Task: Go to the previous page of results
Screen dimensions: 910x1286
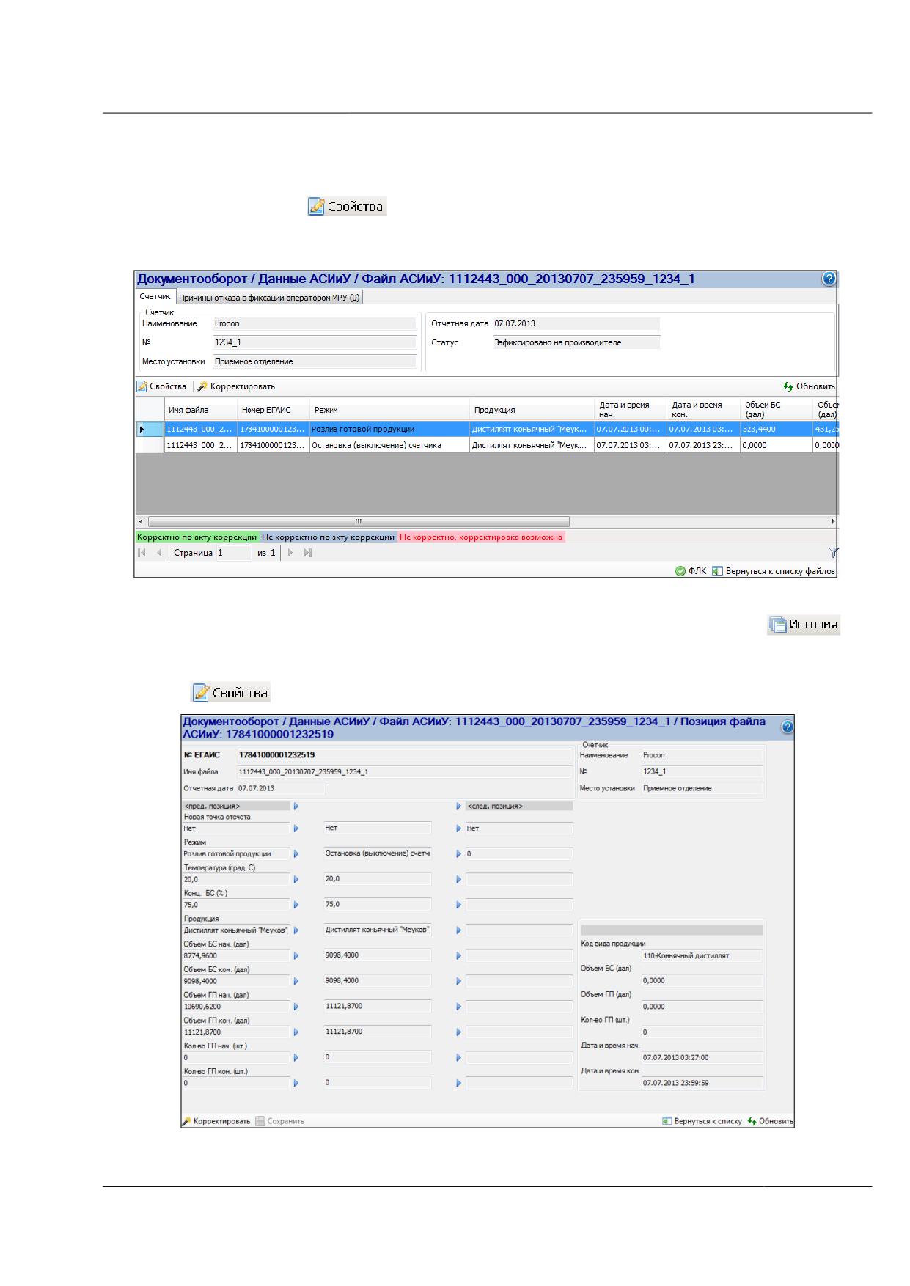Action: (x=159, y=553)
